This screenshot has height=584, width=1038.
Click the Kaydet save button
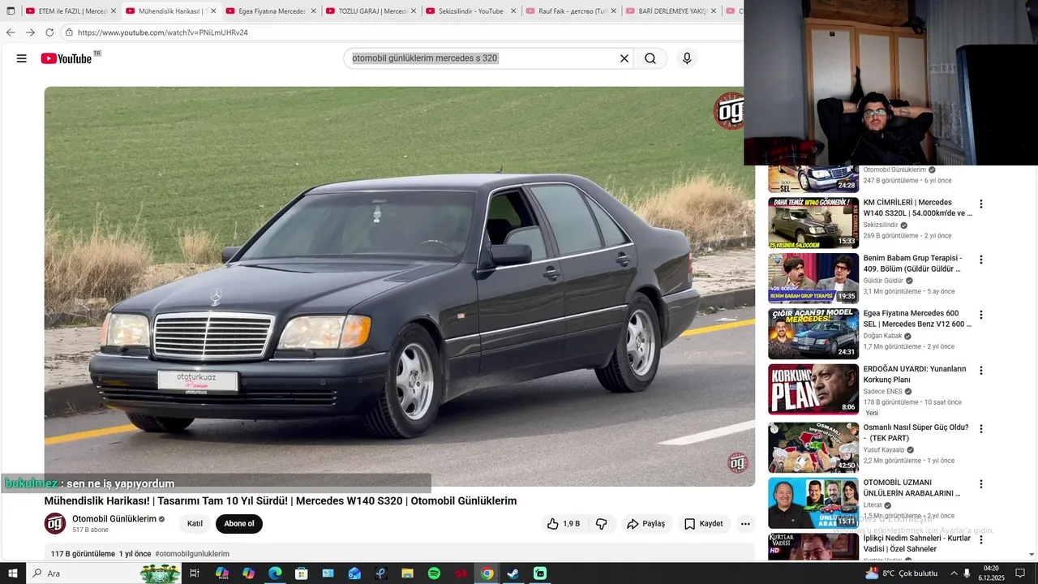[x=703, y=524]
